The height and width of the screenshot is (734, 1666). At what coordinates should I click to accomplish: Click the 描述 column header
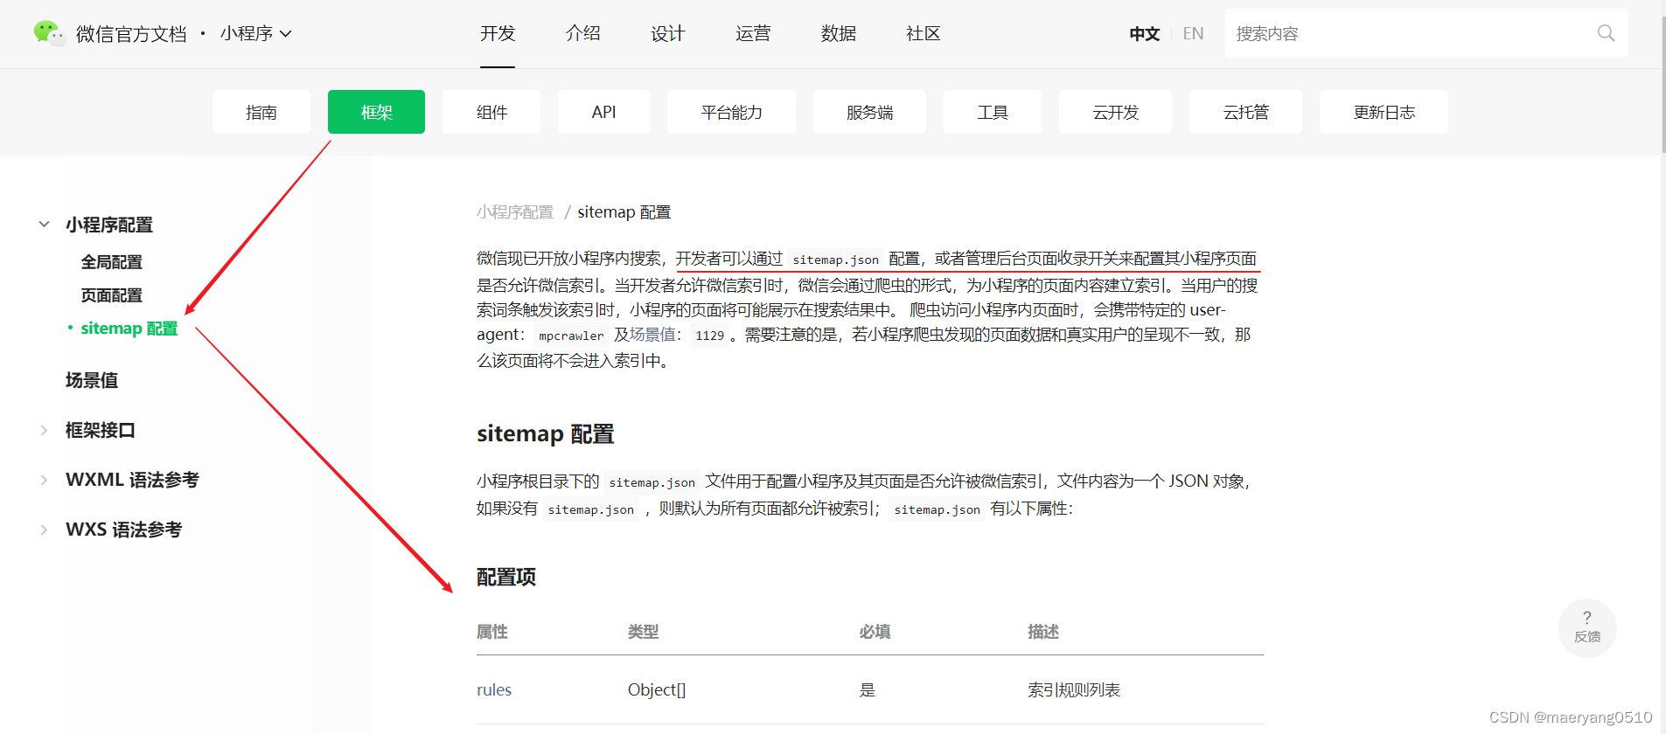click(x=1043, y=632)
